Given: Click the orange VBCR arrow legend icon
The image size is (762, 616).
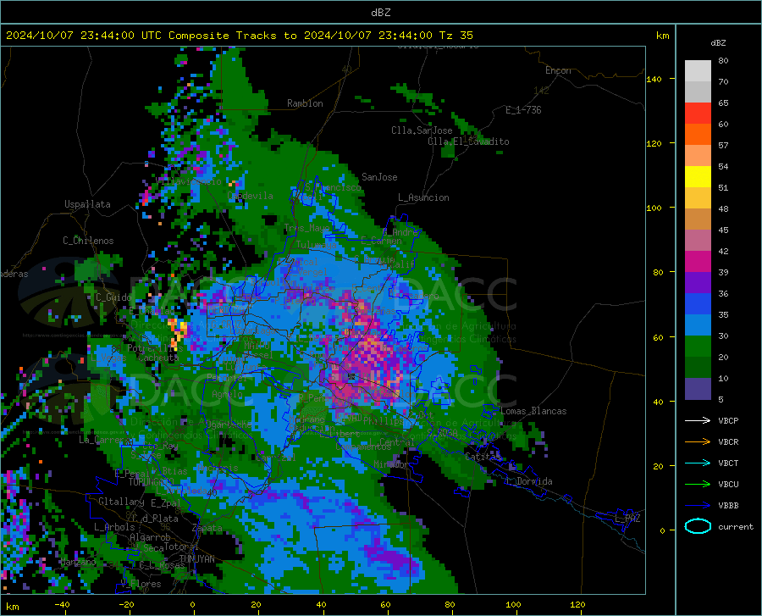Looking at the screenshot, I should pyautogui.click(x=698, y=441).
